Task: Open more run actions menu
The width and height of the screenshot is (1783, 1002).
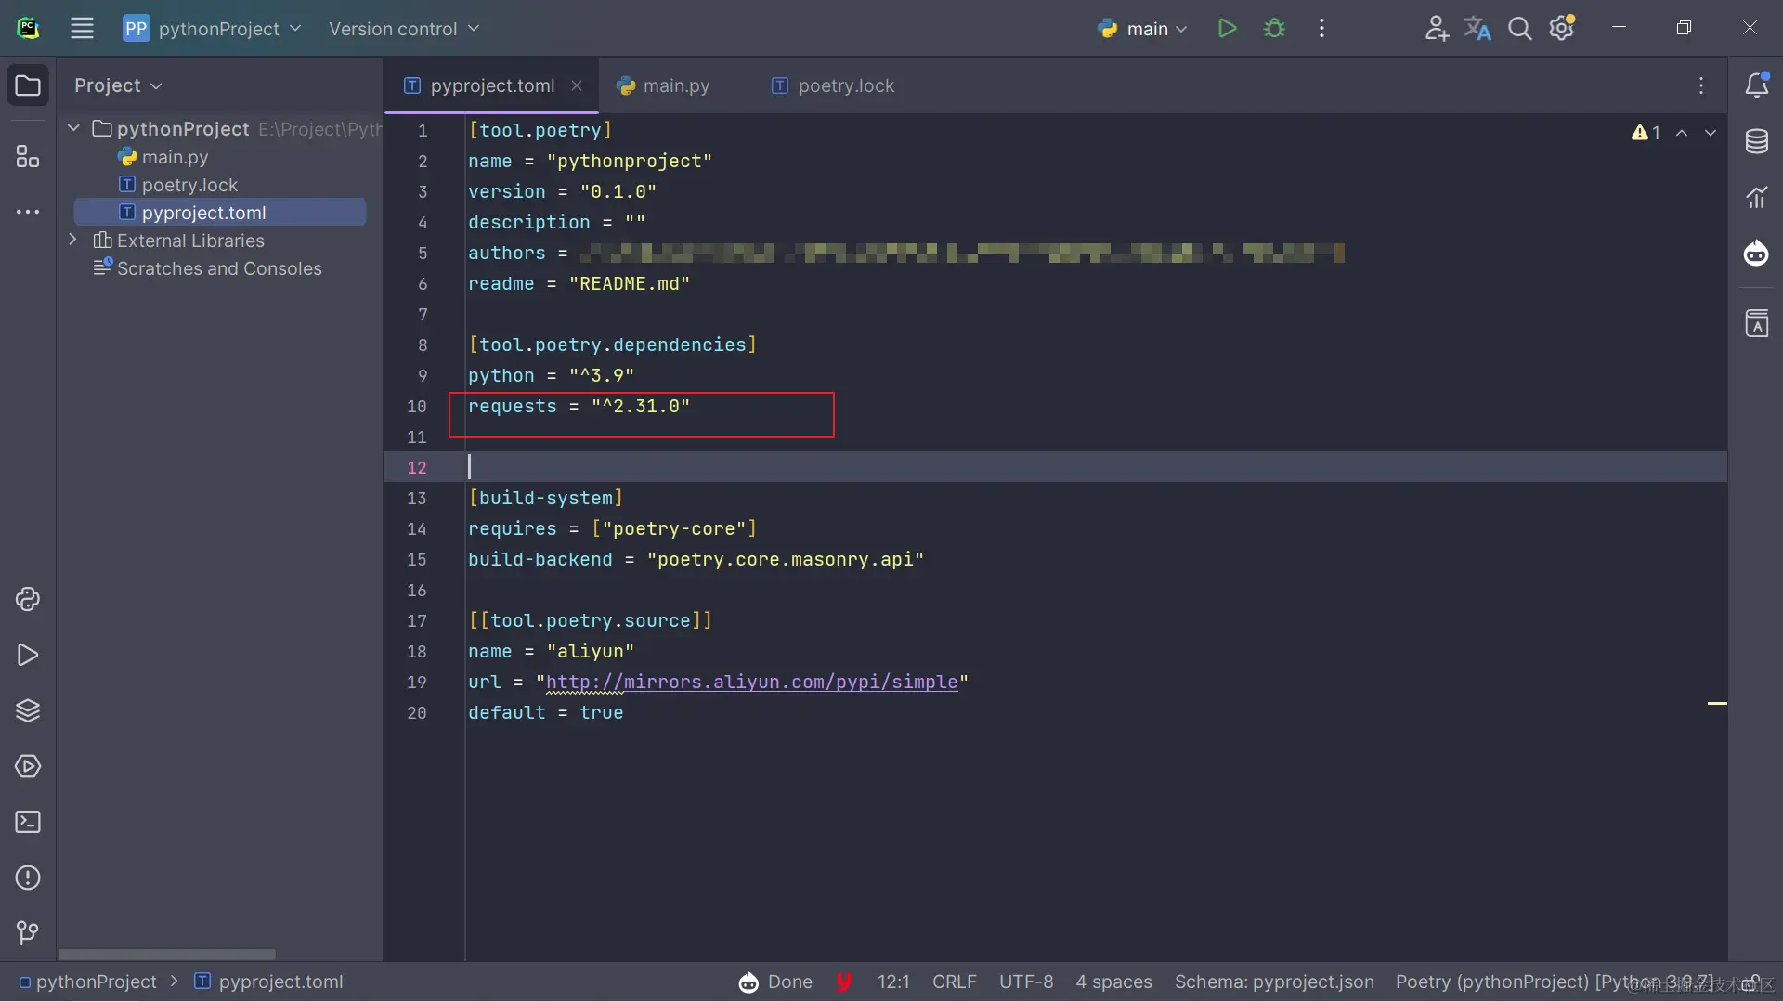Action: coord(1321,29)
